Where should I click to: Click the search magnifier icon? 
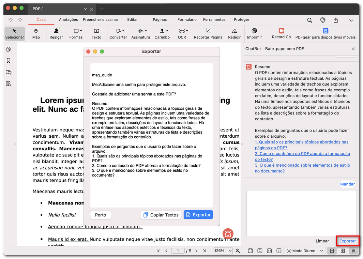point(309,20)
